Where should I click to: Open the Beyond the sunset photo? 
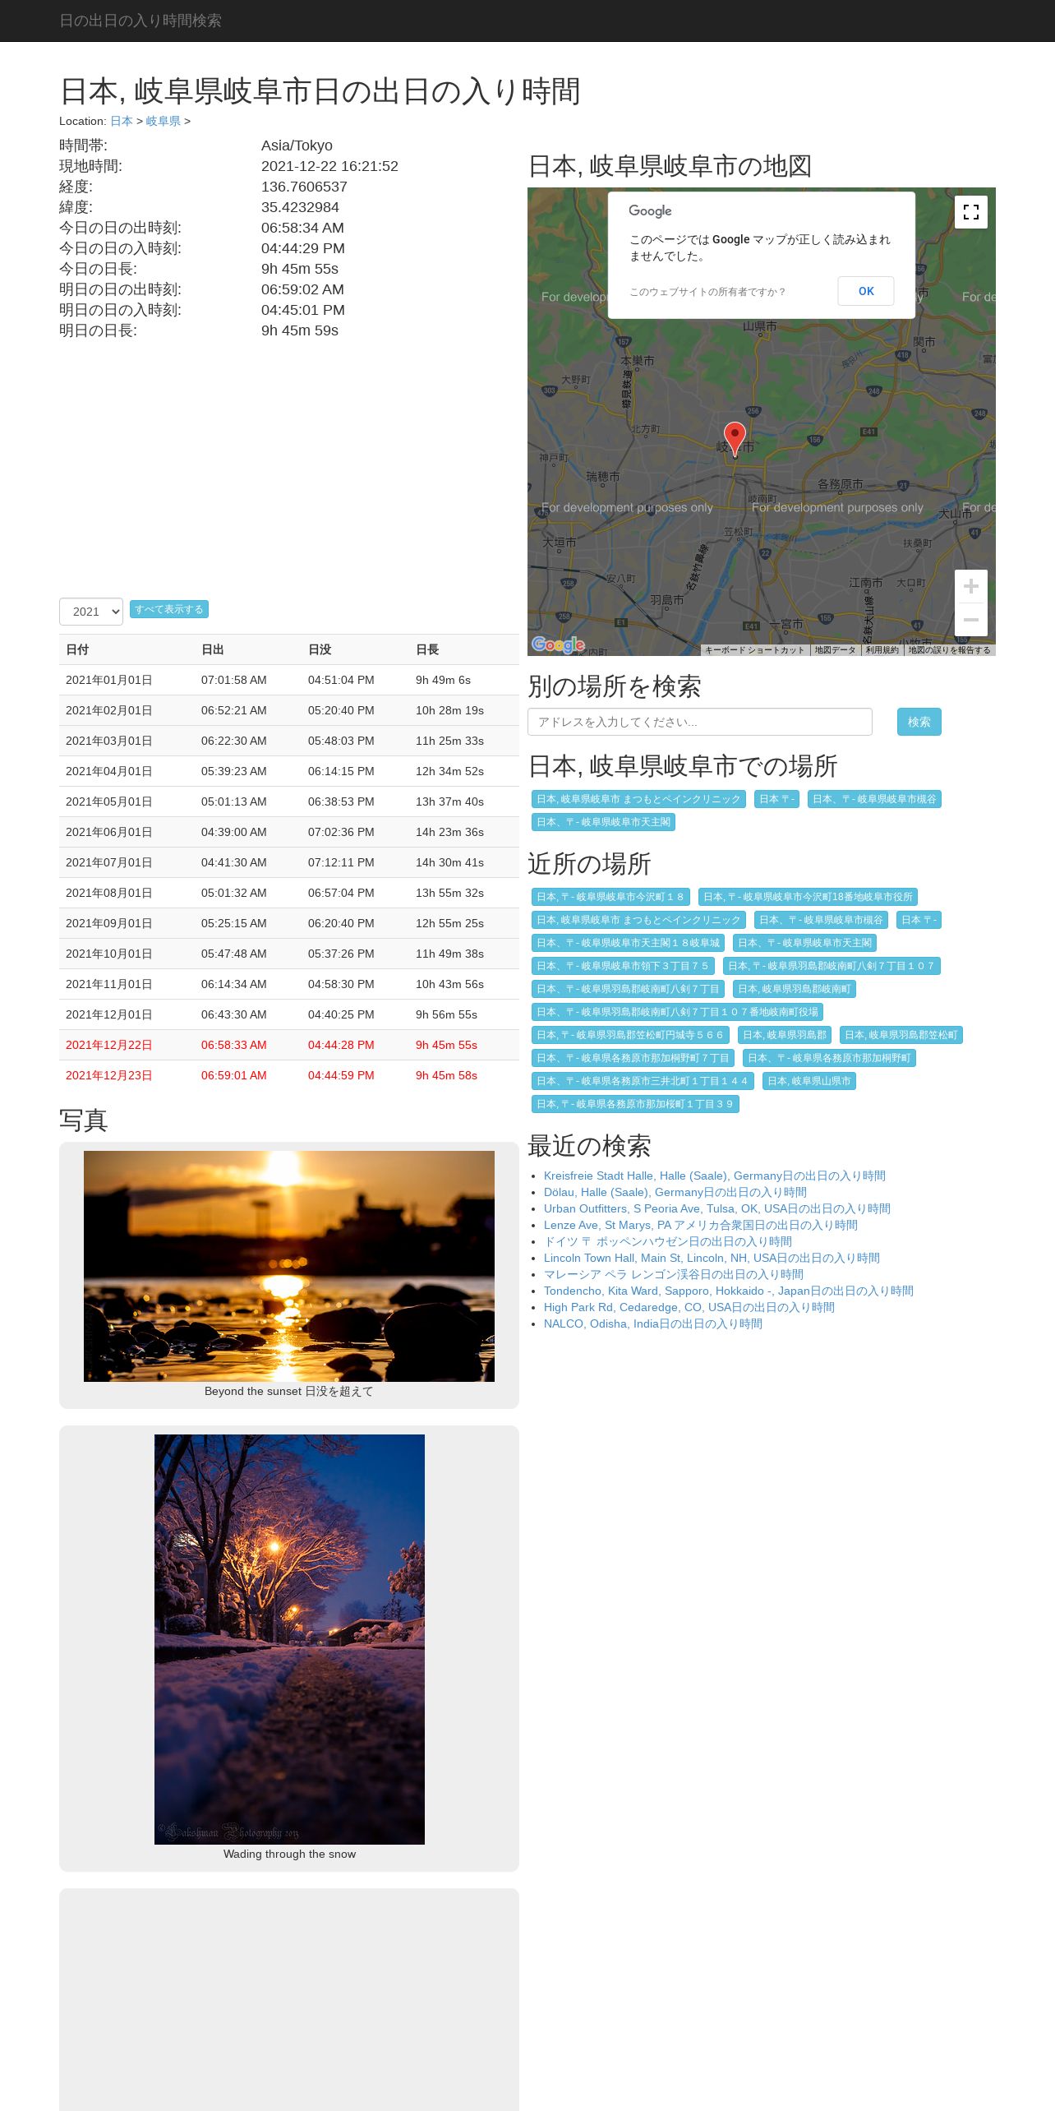click(x=289, y=1266)
